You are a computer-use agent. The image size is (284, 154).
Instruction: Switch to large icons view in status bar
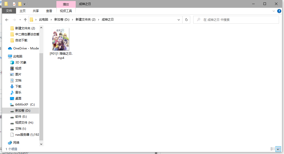click(278, 149)
